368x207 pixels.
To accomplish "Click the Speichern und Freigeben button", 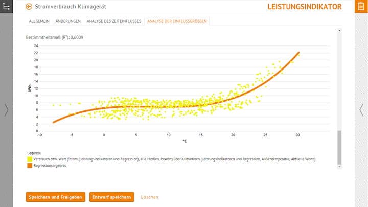I will point(55,197).
